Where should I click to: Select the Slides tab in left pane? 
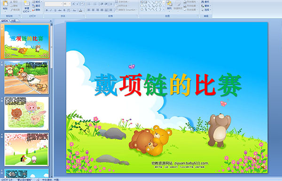point(5,21)
